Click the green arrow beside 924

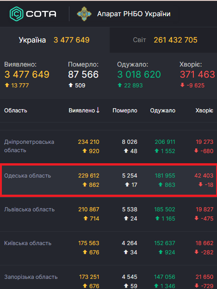pos(161,252)
